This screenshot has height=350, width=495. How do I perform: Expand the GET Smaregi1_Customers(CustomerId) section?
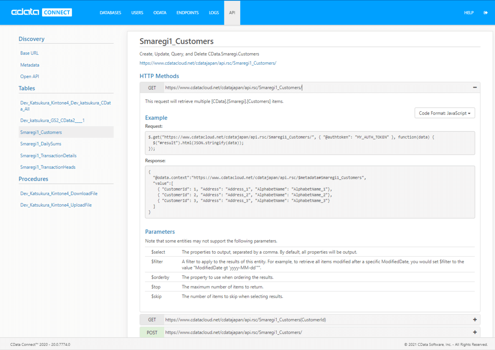475,319
